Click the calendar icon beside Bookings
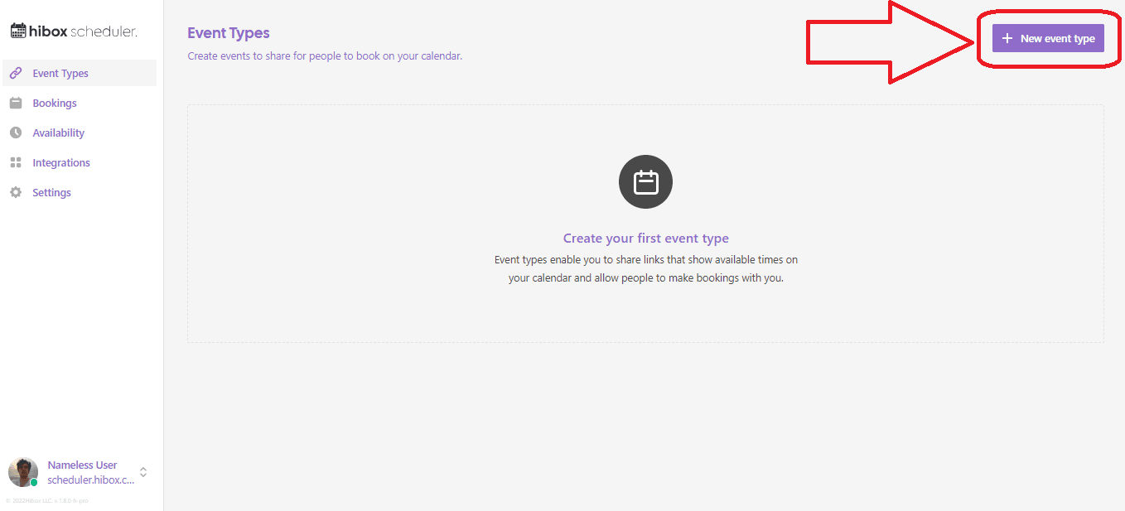The height and width of the screenshot is (511, 1125). [16, 103]
